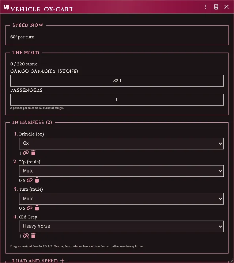Image resolution: width=234 pixels, height=263 pixels.
Task: Click the vehicle icon beside the Ox-Cart title
Action: click(6, 7)
